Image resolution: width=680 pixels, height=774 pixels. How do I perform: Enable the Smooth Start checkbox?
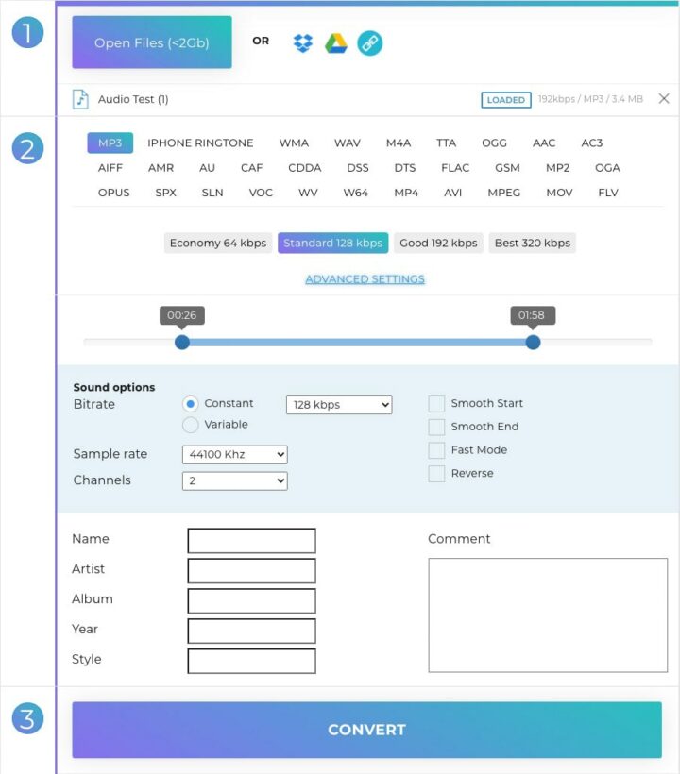pyautogui.click(x=436, y=404)
